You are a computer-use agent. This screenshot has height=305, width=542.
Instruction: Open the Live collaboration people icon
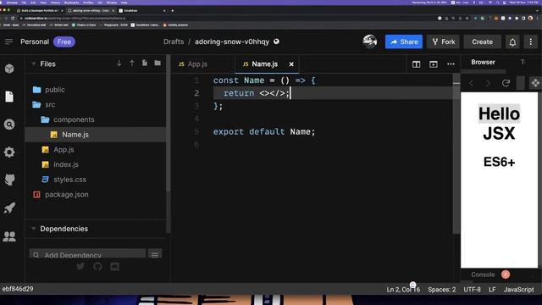(x=9, y=236)
